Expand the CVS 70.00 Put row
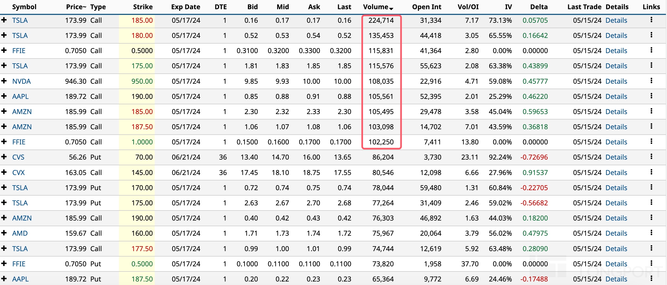667x285 pixels. point(4,157)
